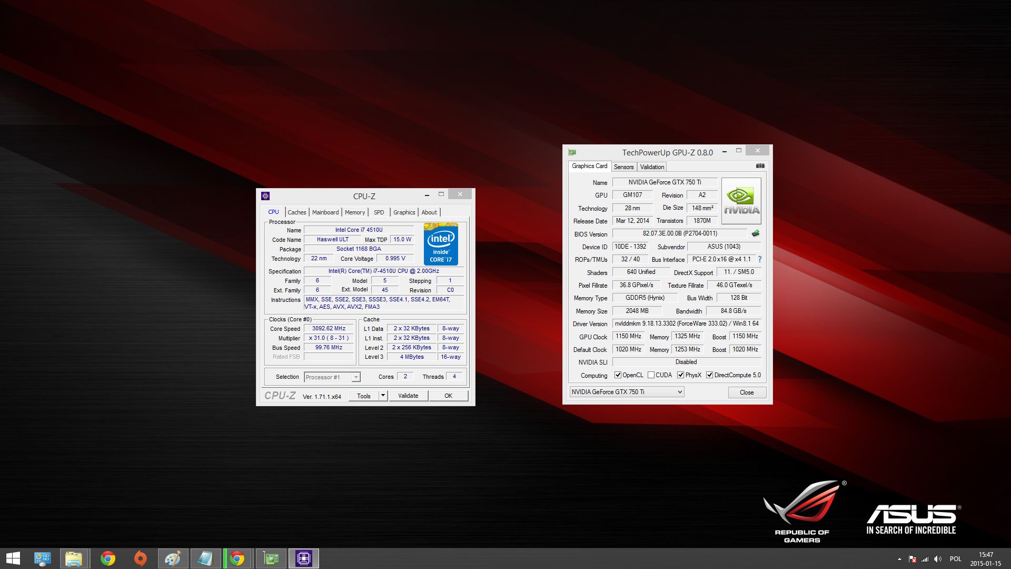Viewport: 1011px width, 569px height.
Task: Click the Validate button in CPU-Z
Action: pos(408,396)
